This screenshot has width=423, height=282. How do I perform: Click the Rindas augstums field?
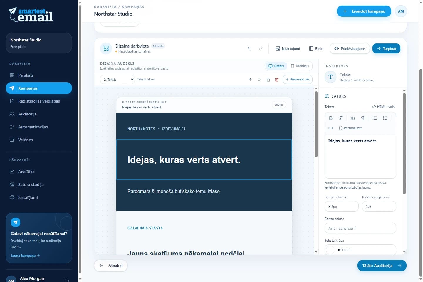pyautogui.click(x=379, y=207)
